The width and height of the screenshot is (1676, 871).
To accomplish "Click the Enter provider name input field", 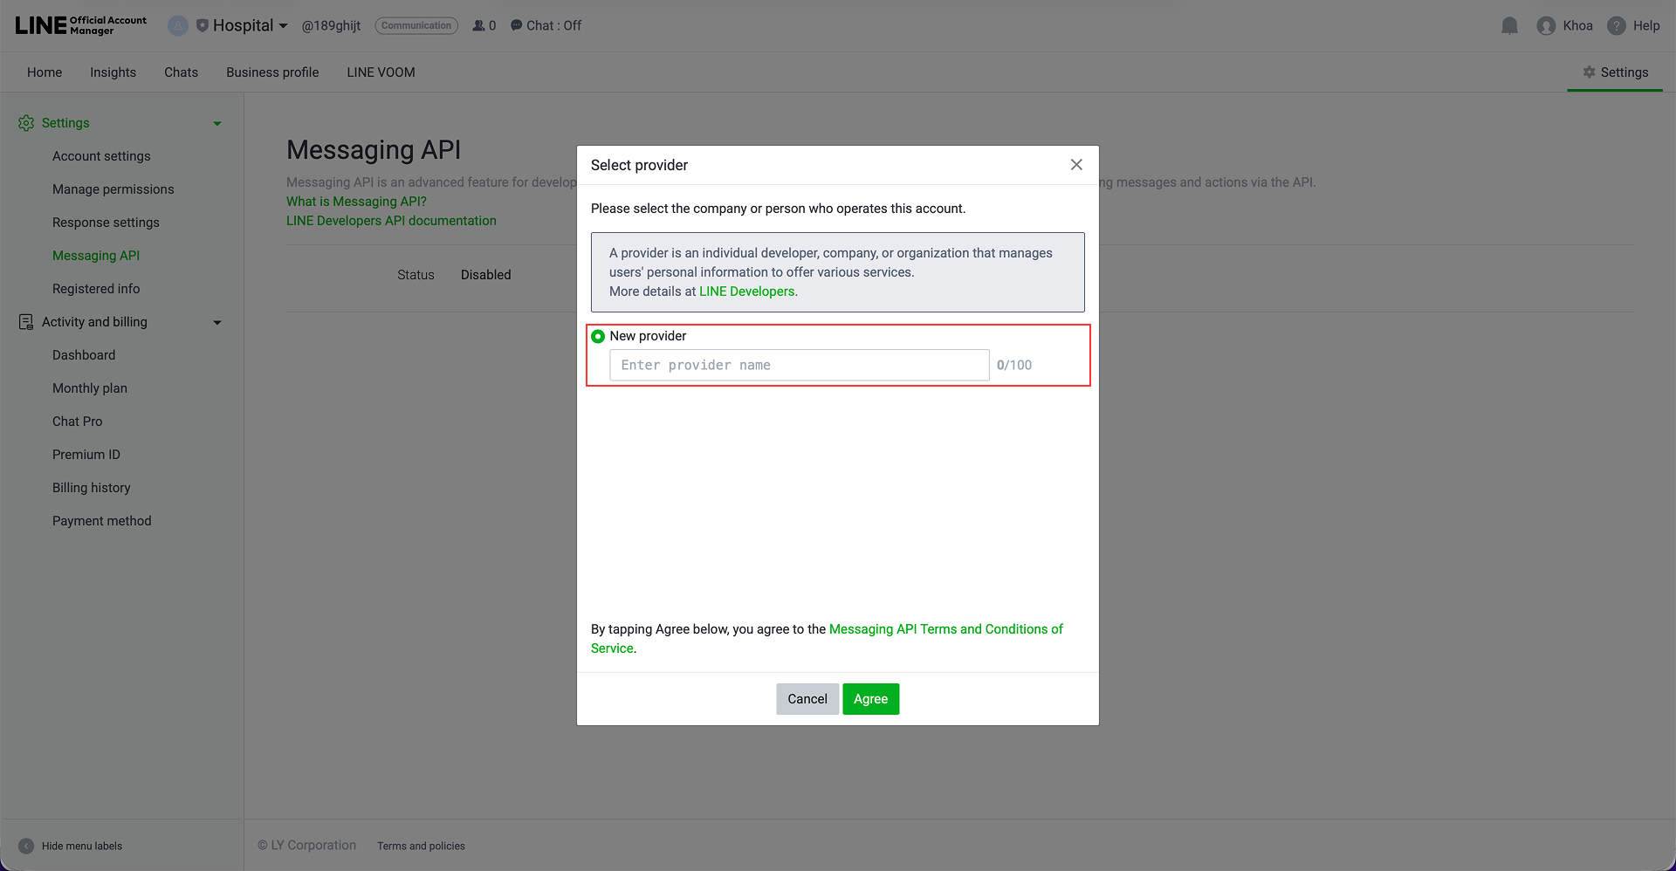I will click(799, 365).
